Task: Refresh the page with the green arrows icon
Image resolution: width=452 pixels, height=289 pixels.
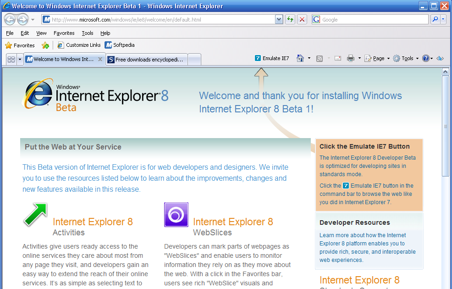Action: pyautogui.click(x=290, y=20)
